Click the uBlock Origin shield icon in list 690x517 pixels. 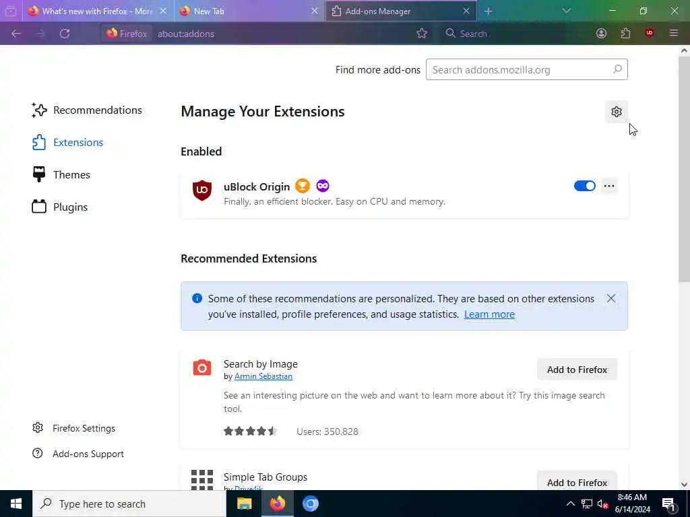point(202,191)
